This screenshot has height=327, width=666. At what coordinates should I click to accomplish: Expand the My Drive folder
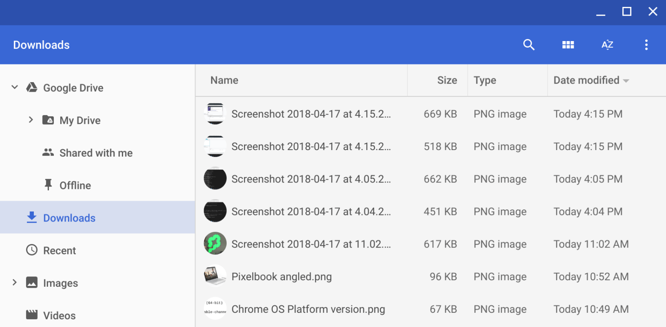click(31, 120)
